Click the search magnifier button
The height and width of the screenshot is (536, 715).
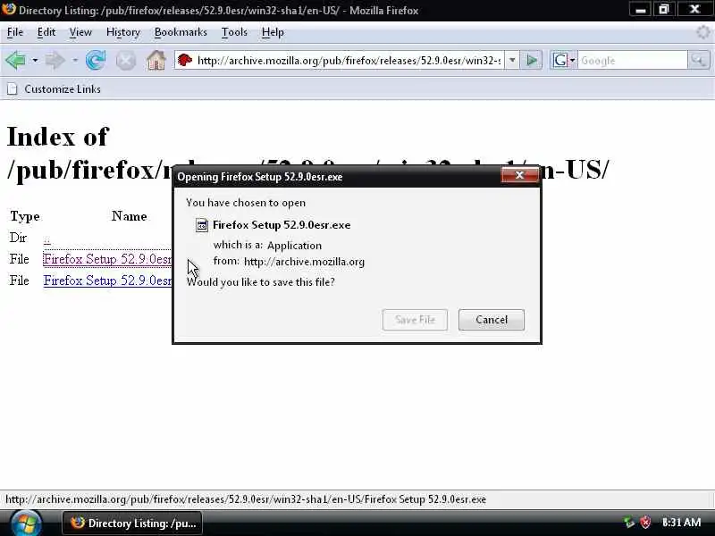tap(698, 60)
